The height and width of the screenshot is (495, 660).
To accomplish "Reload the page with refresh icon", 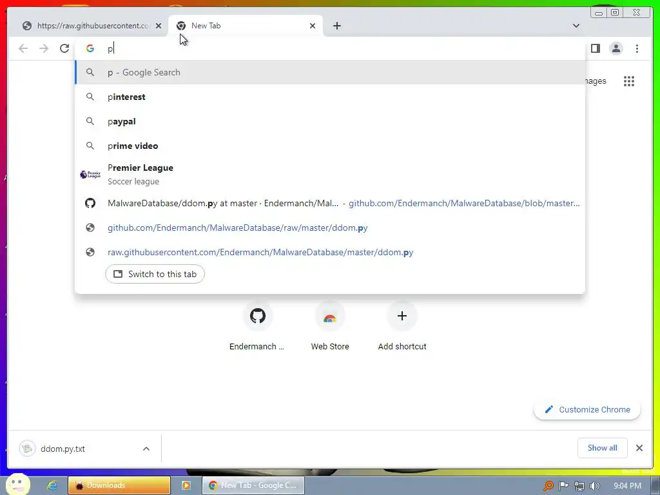I will (64, 48).
